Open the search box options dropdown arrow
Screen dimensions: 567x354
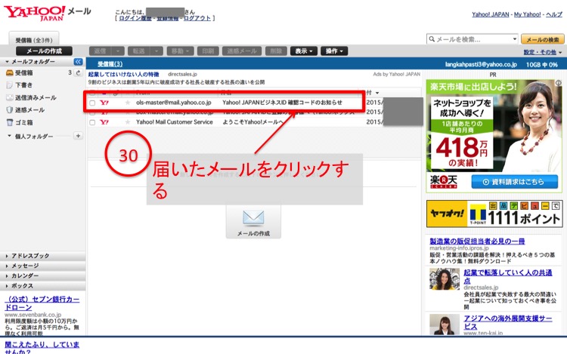[x=515, y=39]
